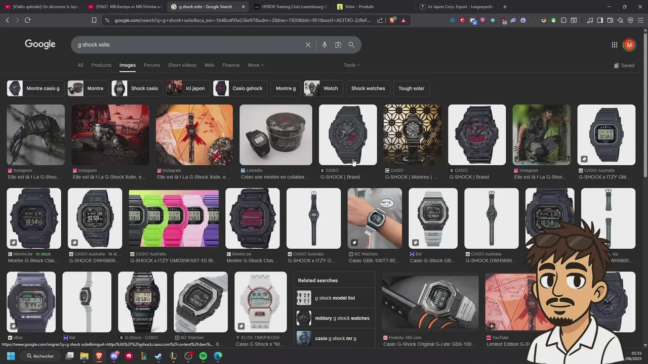Select the 'Watch' filter chip
648x364 pixels.
(323, 88)
